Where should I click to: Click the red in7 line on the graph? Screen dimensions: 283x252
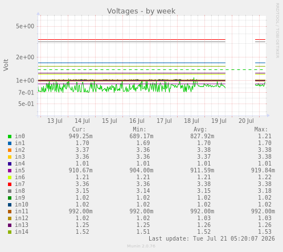pyautogui.click(x=132, y=40)
